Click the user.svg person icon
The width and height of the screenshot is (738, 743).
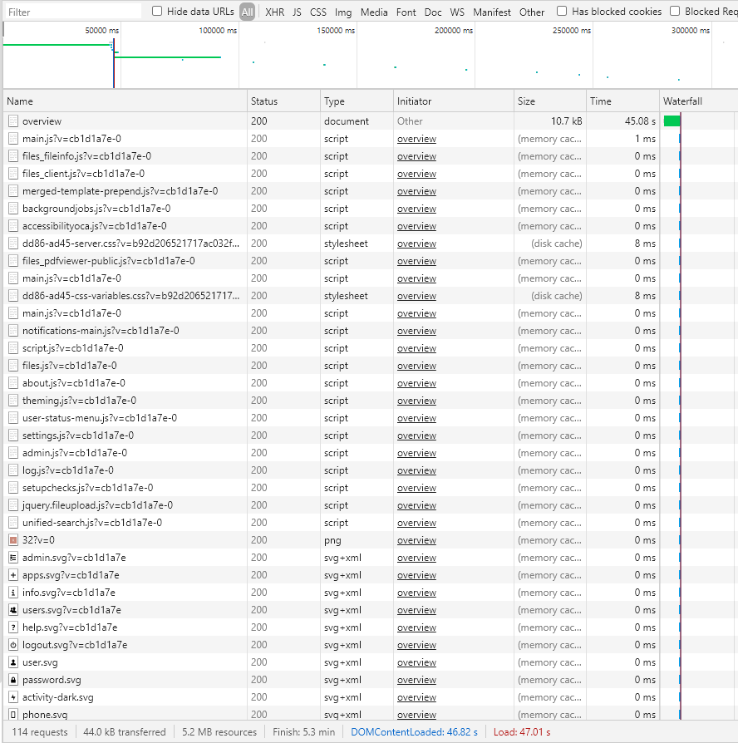tap(13, 662)
